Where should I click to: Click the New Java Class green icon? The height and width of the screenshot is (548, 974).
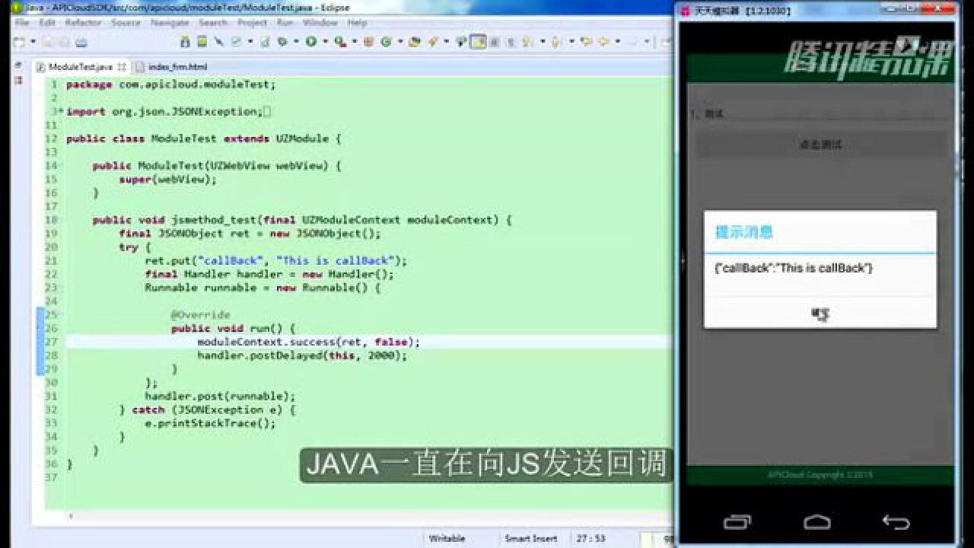(387, 42)
